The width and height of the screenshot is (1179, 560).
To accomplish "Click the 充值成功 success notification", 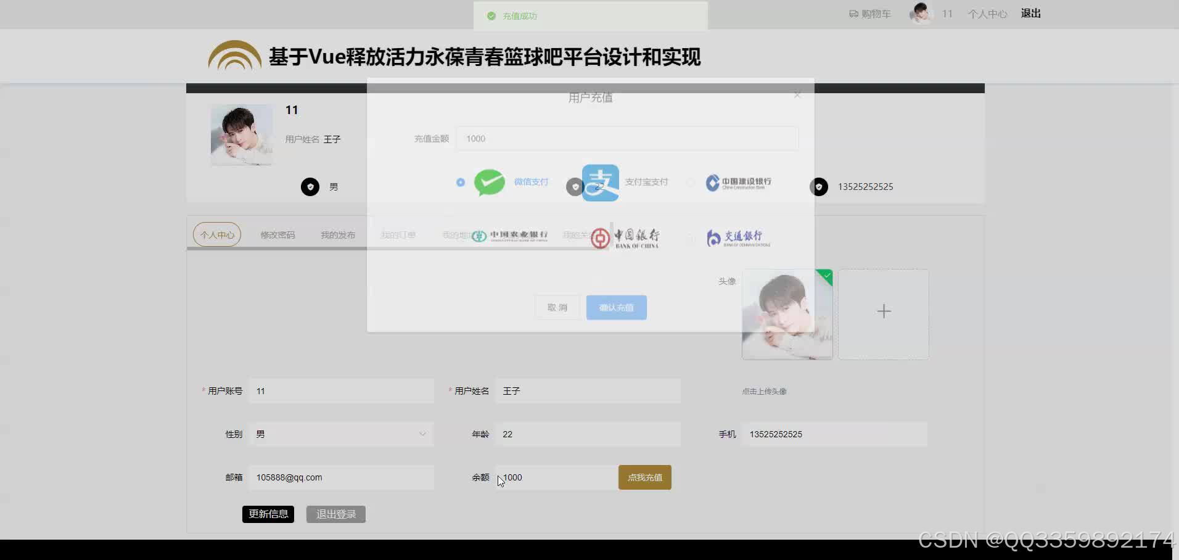I will pyautogui.click(x=591, y=16).
